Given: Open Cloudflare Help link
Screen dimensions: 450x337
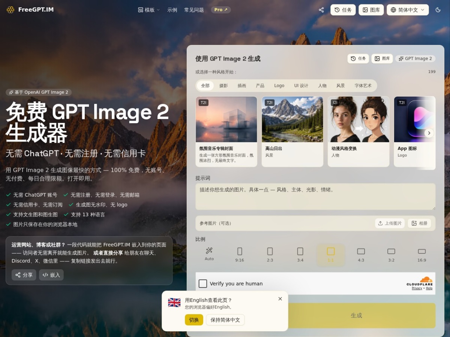Looking at the screenshot, I should click(429, 288).
